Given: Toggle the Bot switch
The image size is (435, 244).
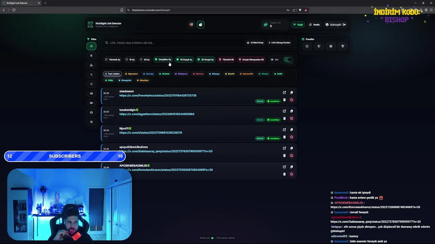Looking at the screenshot, I should pos(288,60).
